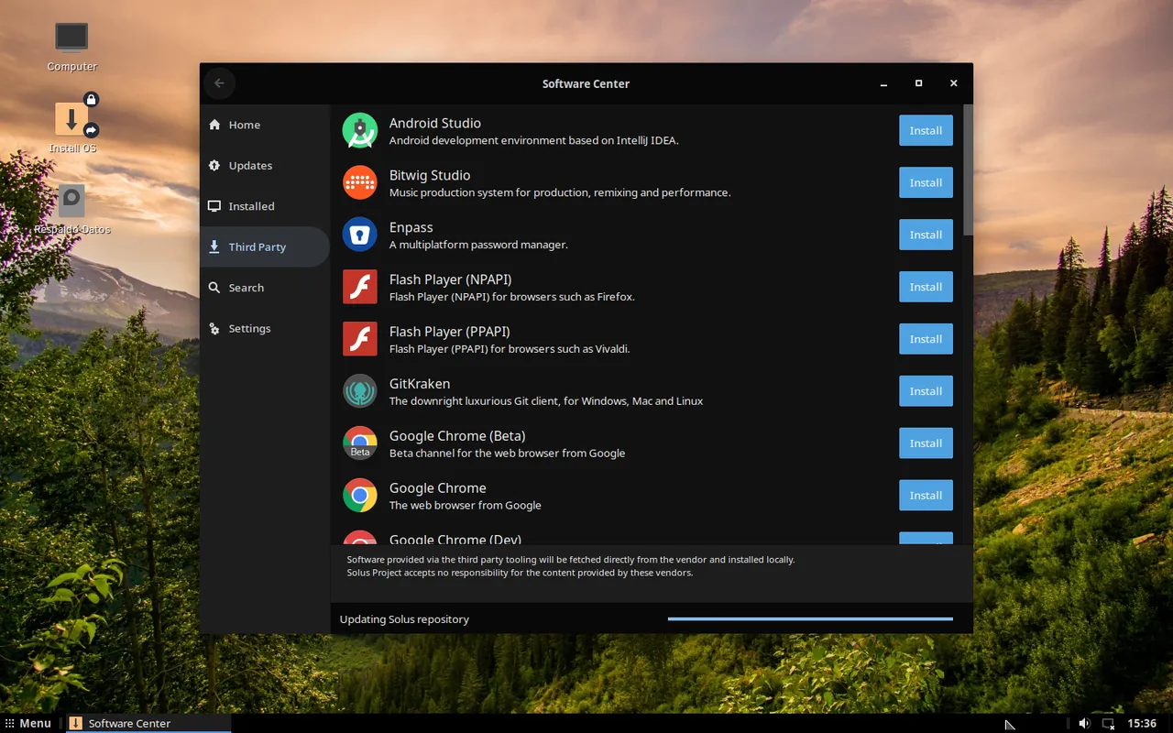1173x733 pixels.
Task: Install GitKraken
Action: [926, 391]
